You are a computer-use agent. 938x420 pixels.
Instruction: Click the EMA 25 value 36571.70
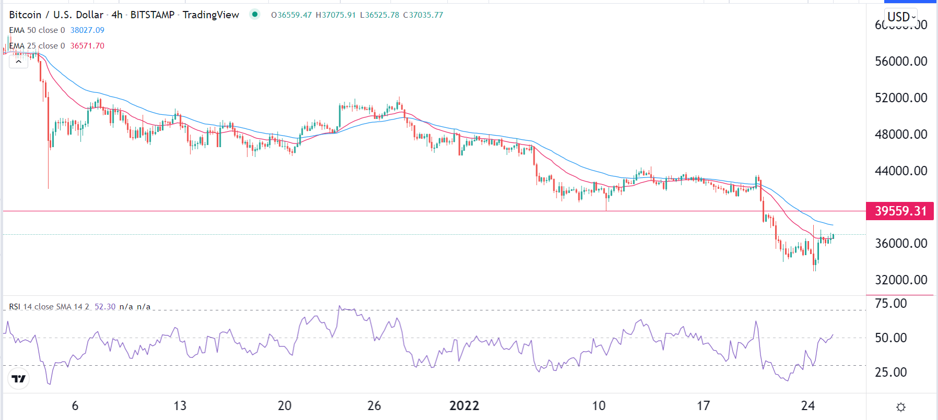point(87,46)
